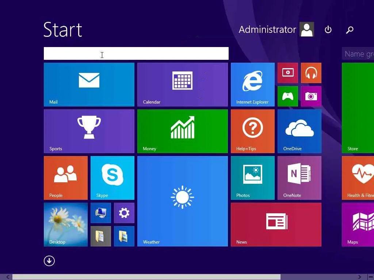This screenshot has height=280, width=374.
Task: Open the Sports trophy tile
Action: 89,131
